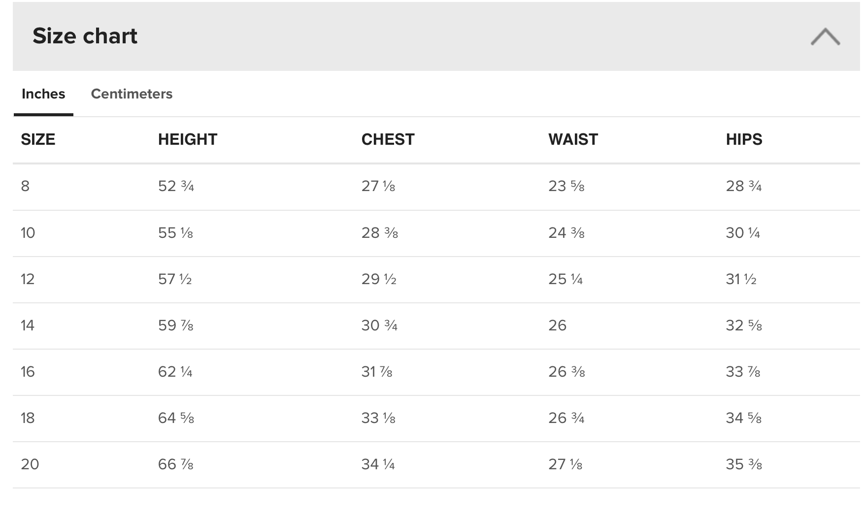Click the Size chart heading

pyautogui.click(x=85, y=36)
